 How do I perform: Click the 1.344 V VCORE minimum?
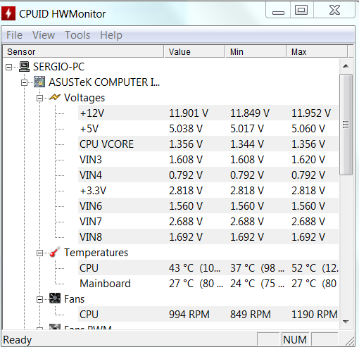pyautogui.click(x=247, y=144)
